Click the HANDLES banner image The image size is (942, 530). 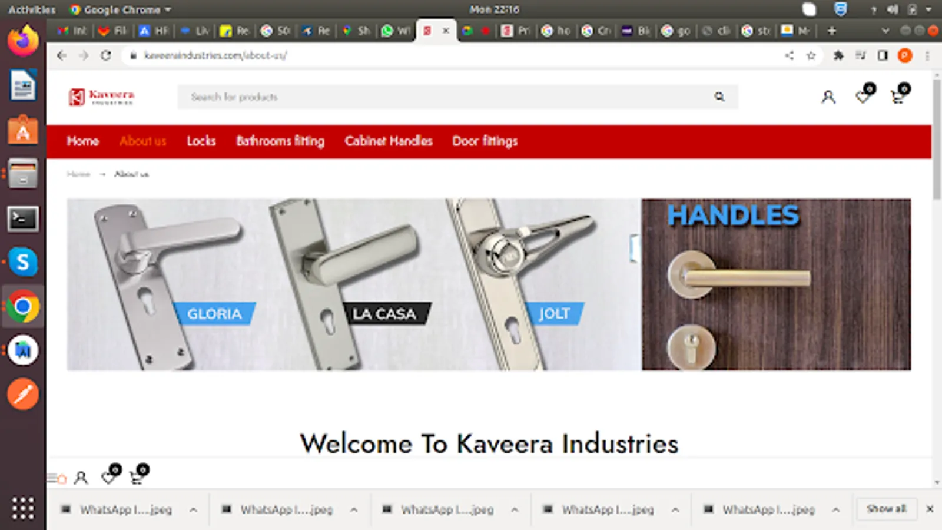[x=776, y=284]
